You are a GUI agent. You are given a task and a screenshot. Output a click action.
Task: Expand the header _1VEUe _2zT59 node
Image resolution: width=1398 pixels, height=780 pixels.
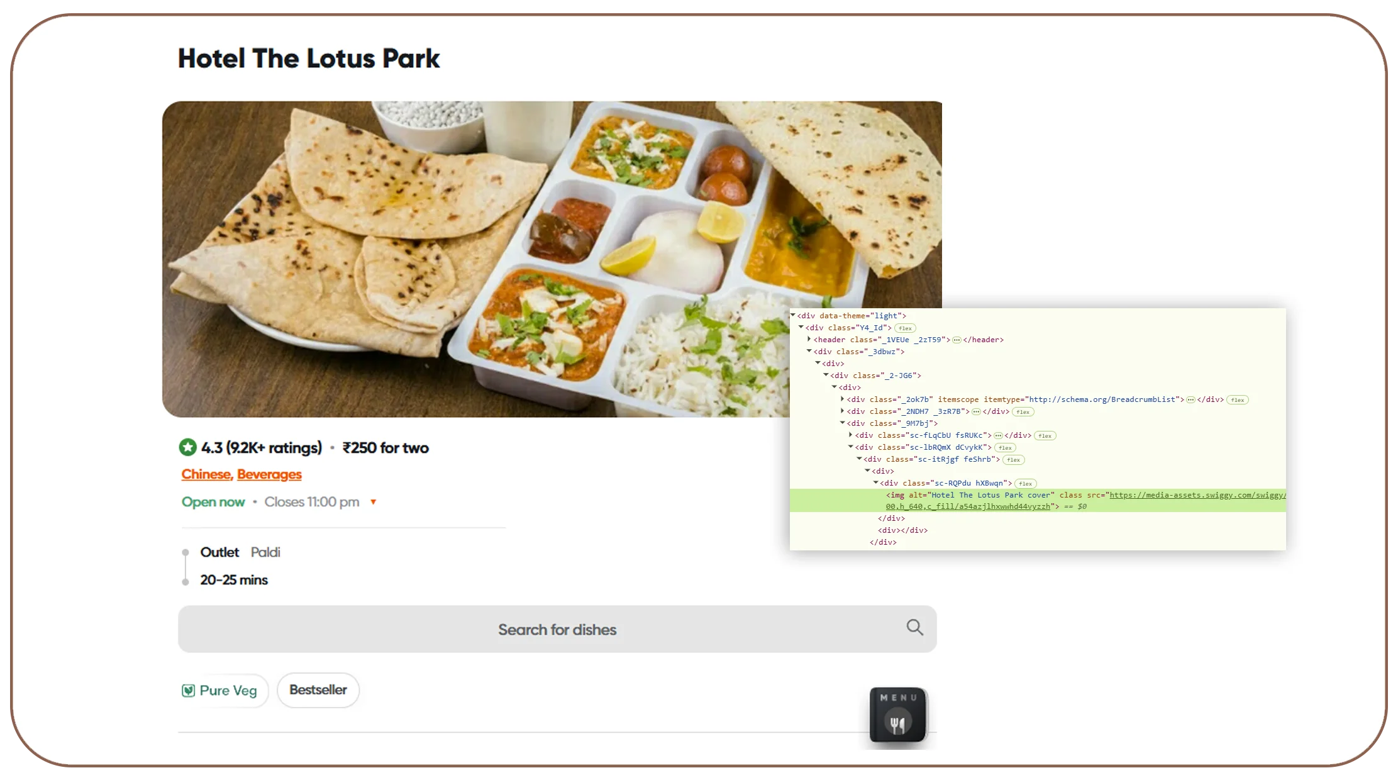point(809,339)
